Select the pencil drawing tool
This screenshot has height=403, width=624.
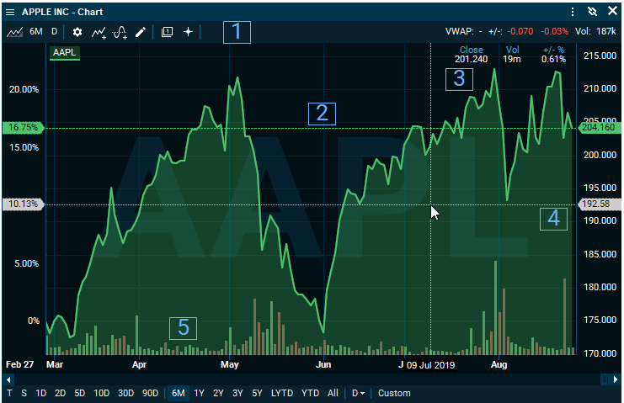click(141, 32)
